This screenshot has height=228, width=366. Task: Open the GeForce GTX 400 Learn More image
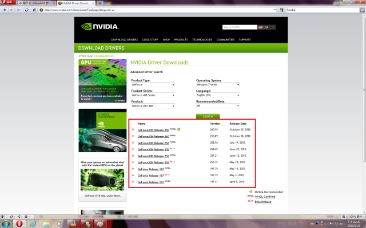(x=102, y=180)
